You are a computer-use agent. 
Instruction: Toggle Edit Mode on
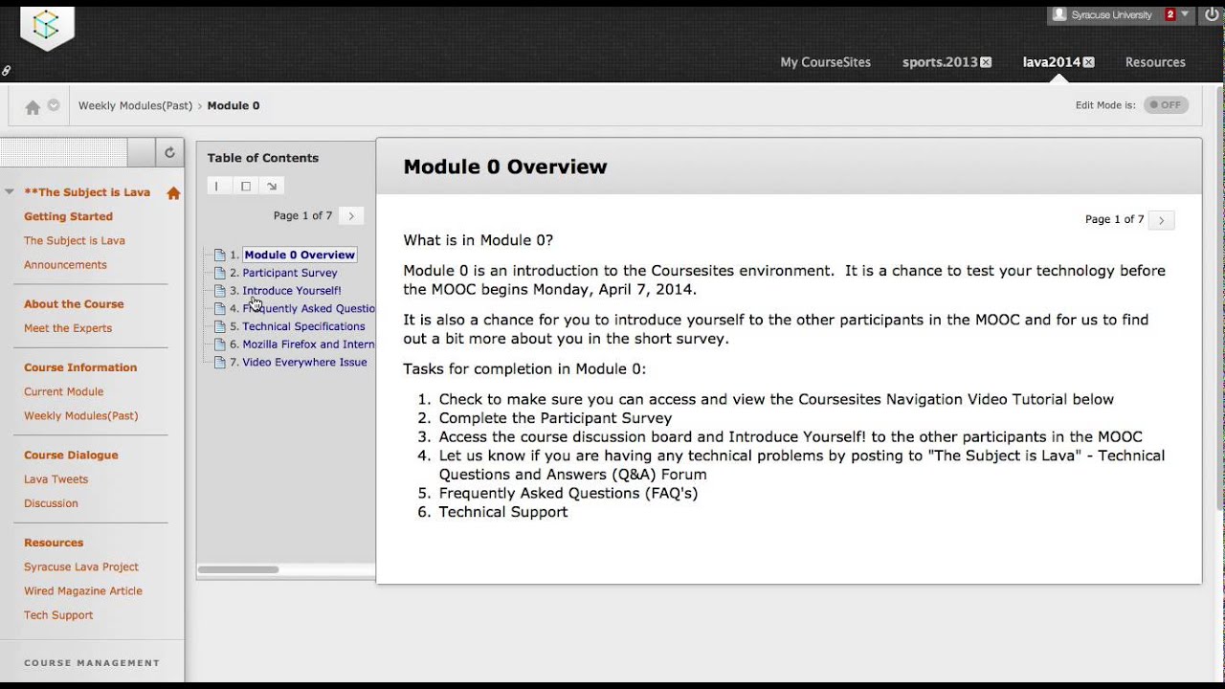pos(1166,105)
